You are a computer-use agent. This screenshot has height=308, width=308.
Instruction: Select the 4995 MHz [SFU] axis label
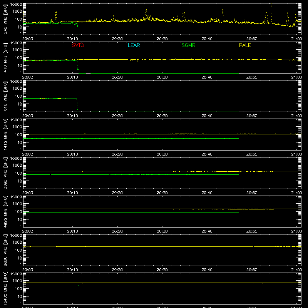click(x=5, y=211)
